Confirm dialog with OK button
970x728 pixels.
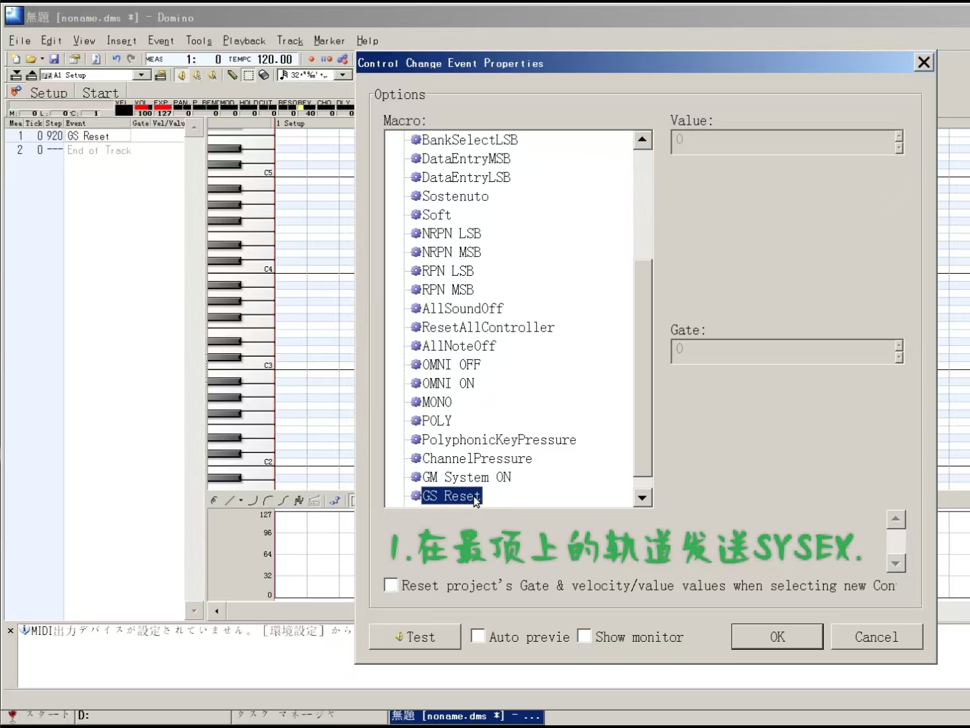click(x=777, y=636)
